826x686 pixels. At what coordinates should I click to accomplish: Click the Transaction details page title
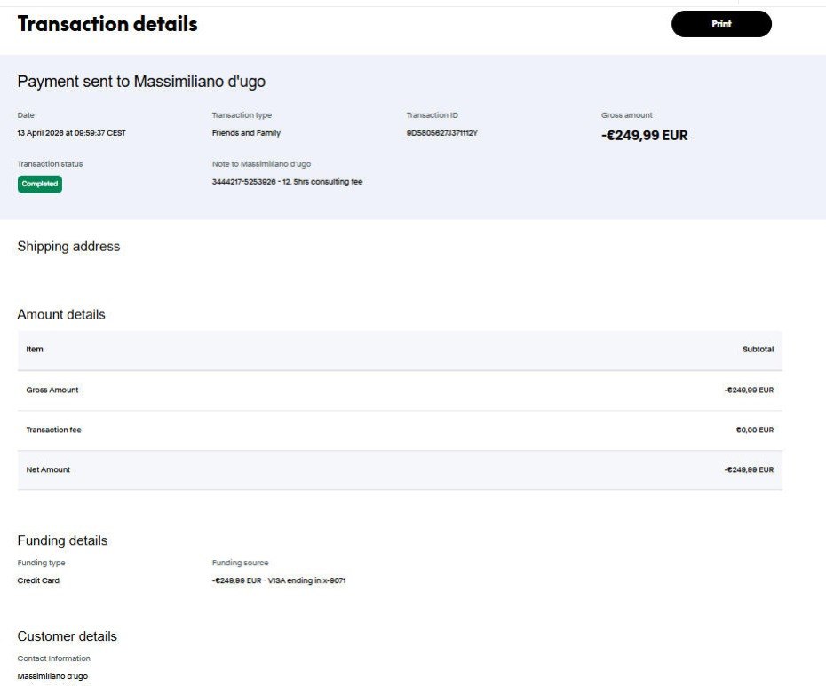[107, 24]
